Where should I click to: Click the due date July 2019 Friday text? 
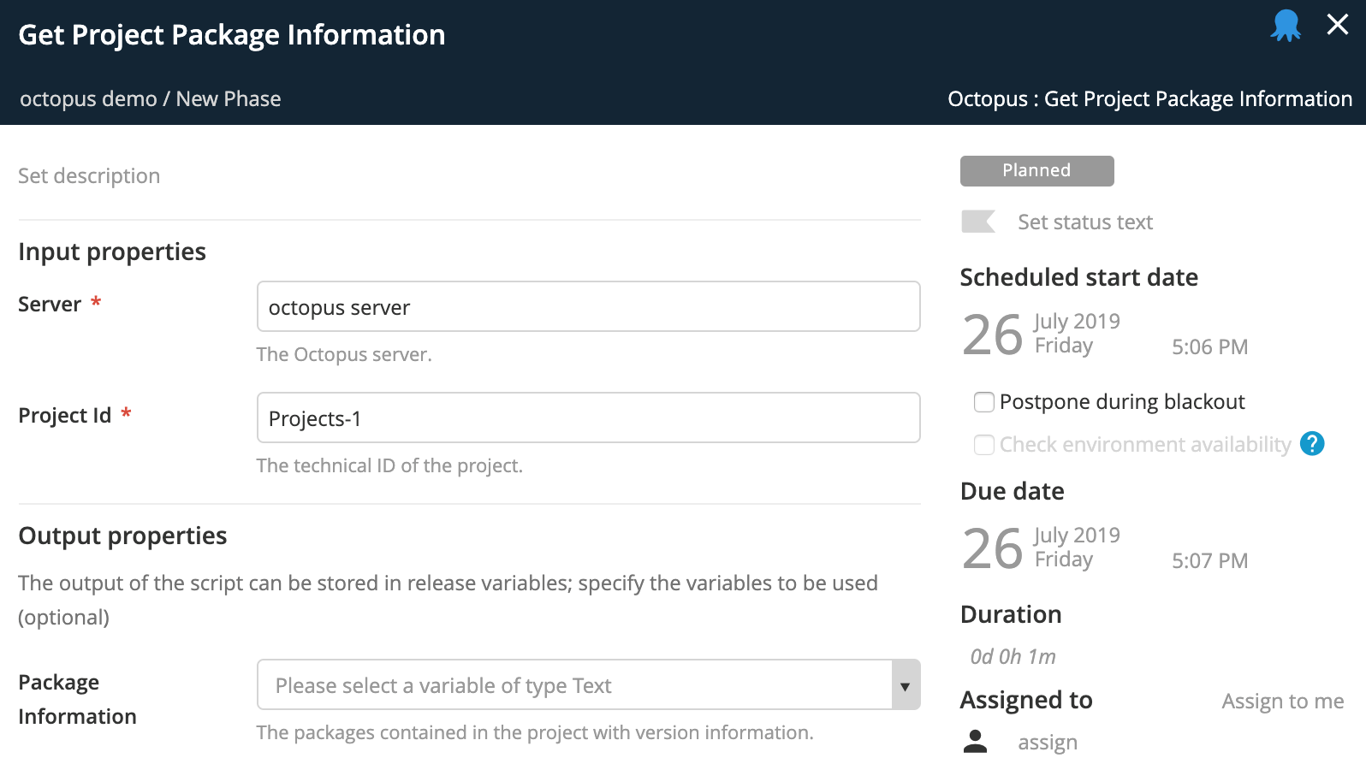[x=1077, y=548]
